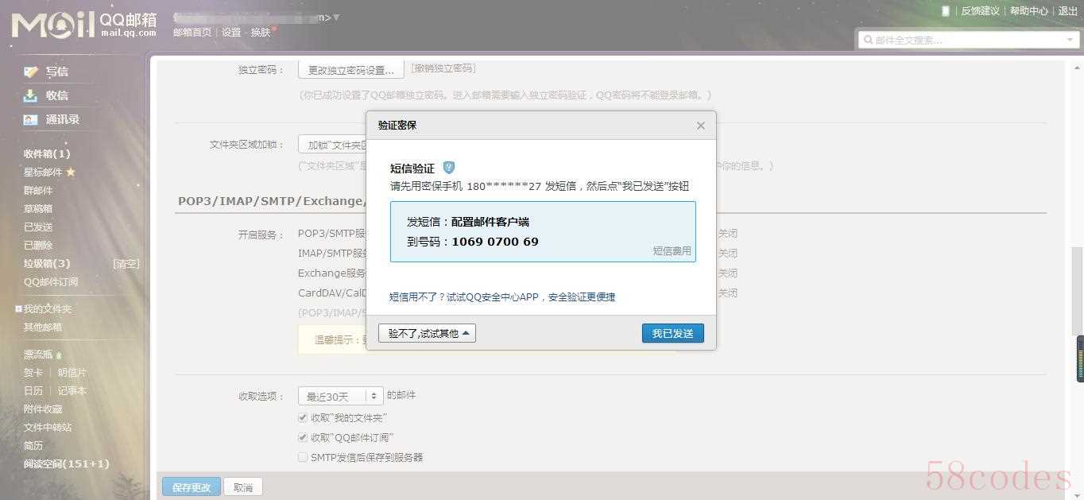
Task: Click the 我已发送 button
Action: click(x=672, y=333)
